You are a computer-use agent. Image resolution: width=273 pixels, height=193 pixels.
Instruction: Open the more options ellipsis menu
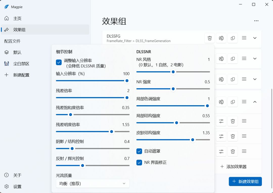click(256, 21)
